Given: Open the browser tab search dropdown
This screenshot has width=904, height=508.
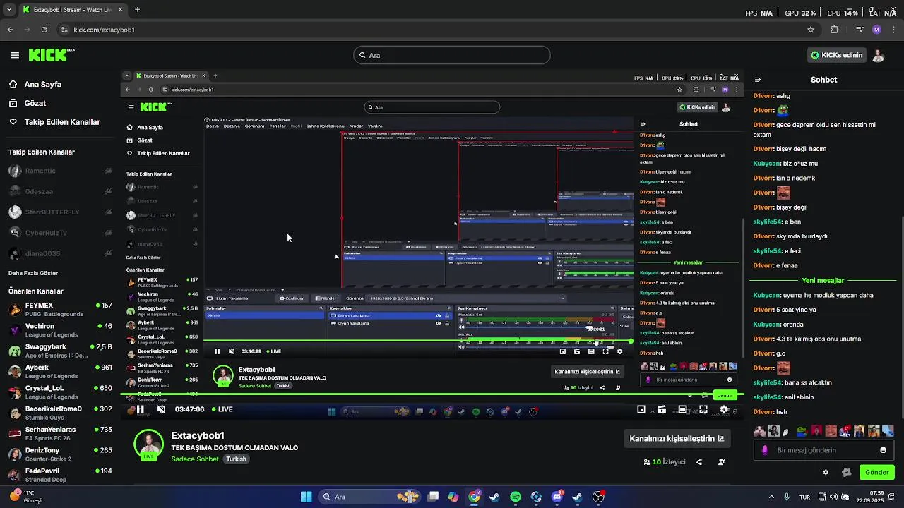Looking at the screenshot, I should point(8,10).
